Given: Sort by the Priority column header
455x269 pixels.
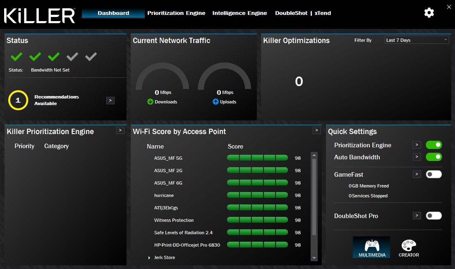Looking at the screenshot, I should tap(24, 146).
